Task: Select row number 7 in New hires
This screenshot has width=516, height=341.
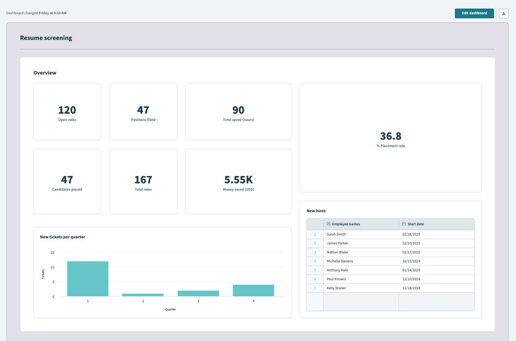Action: pyautogui.click(x=315, y=288)
